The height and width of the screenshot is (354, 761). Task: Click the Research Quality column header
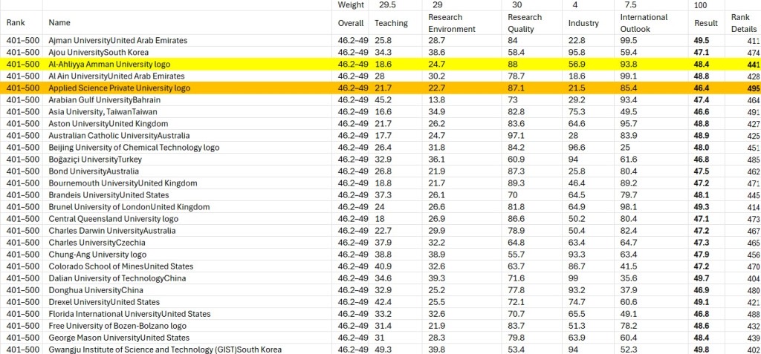point(526,23)
